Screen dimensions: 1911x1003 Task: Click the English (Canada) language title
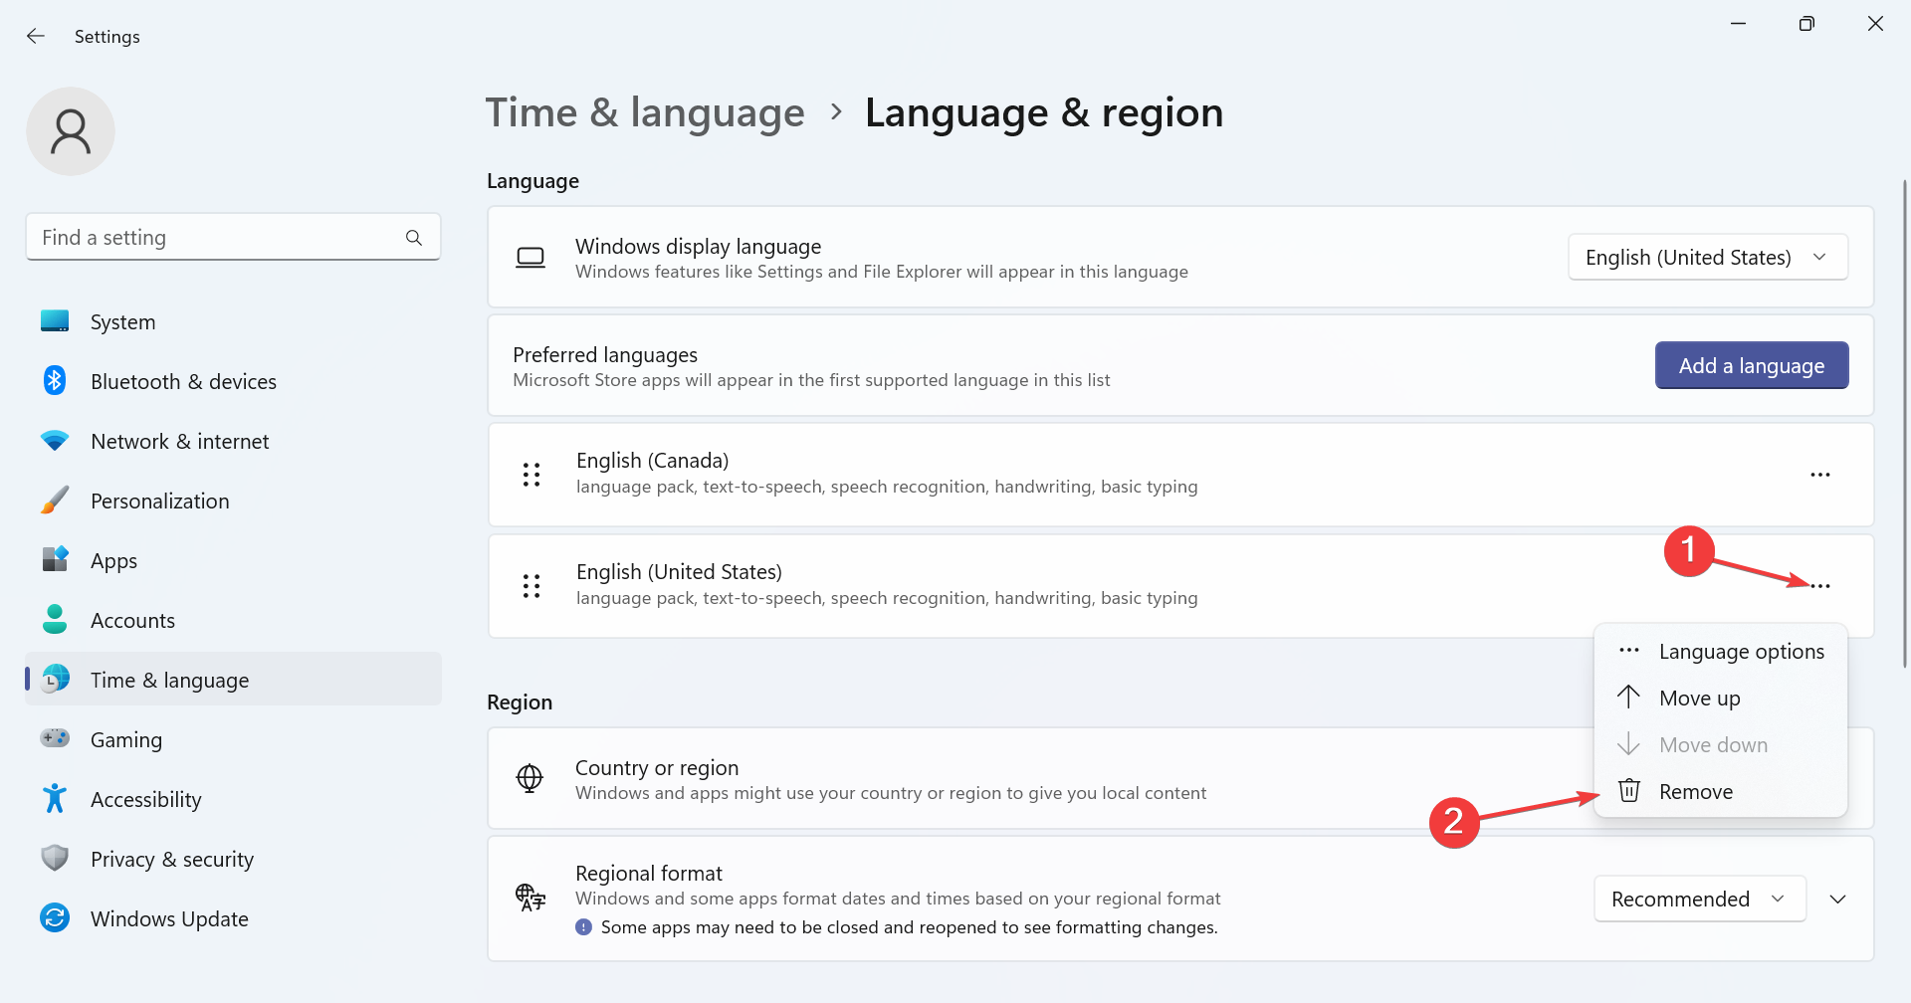coord(652,461)
